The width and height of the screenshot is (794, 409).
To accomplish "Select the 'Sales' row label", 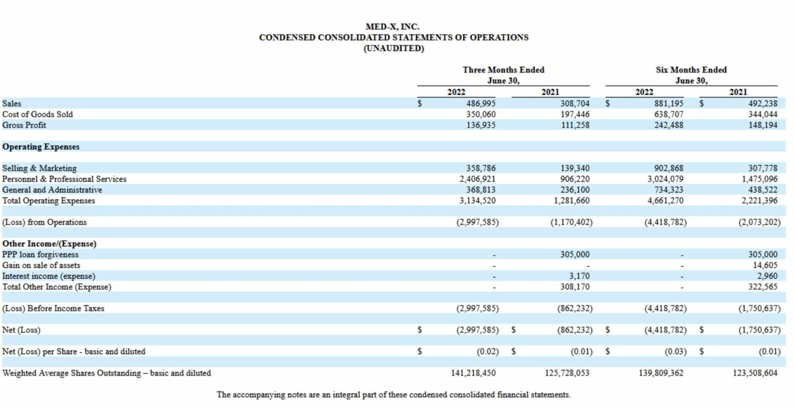I will point(12,103).
